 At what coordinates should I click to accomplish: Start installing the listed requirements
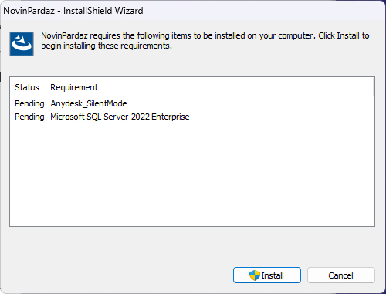267,275
